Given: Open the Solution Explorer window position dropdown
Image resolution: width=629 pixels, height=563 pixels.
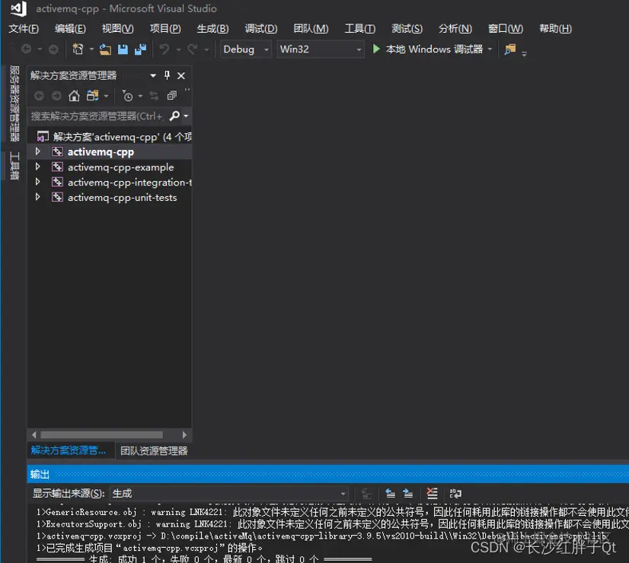Looking at the screenshot, I should (153, 75).
